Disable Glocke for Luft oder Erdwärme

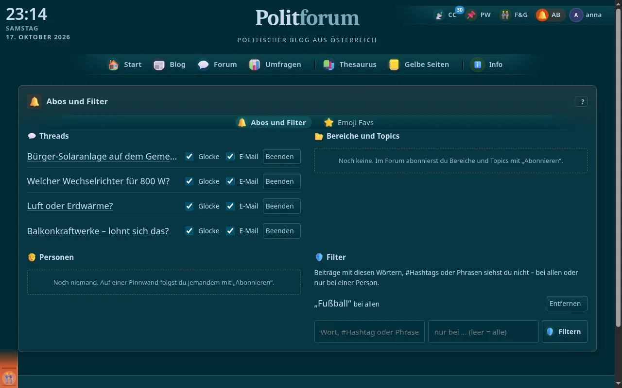coord(190,206)
